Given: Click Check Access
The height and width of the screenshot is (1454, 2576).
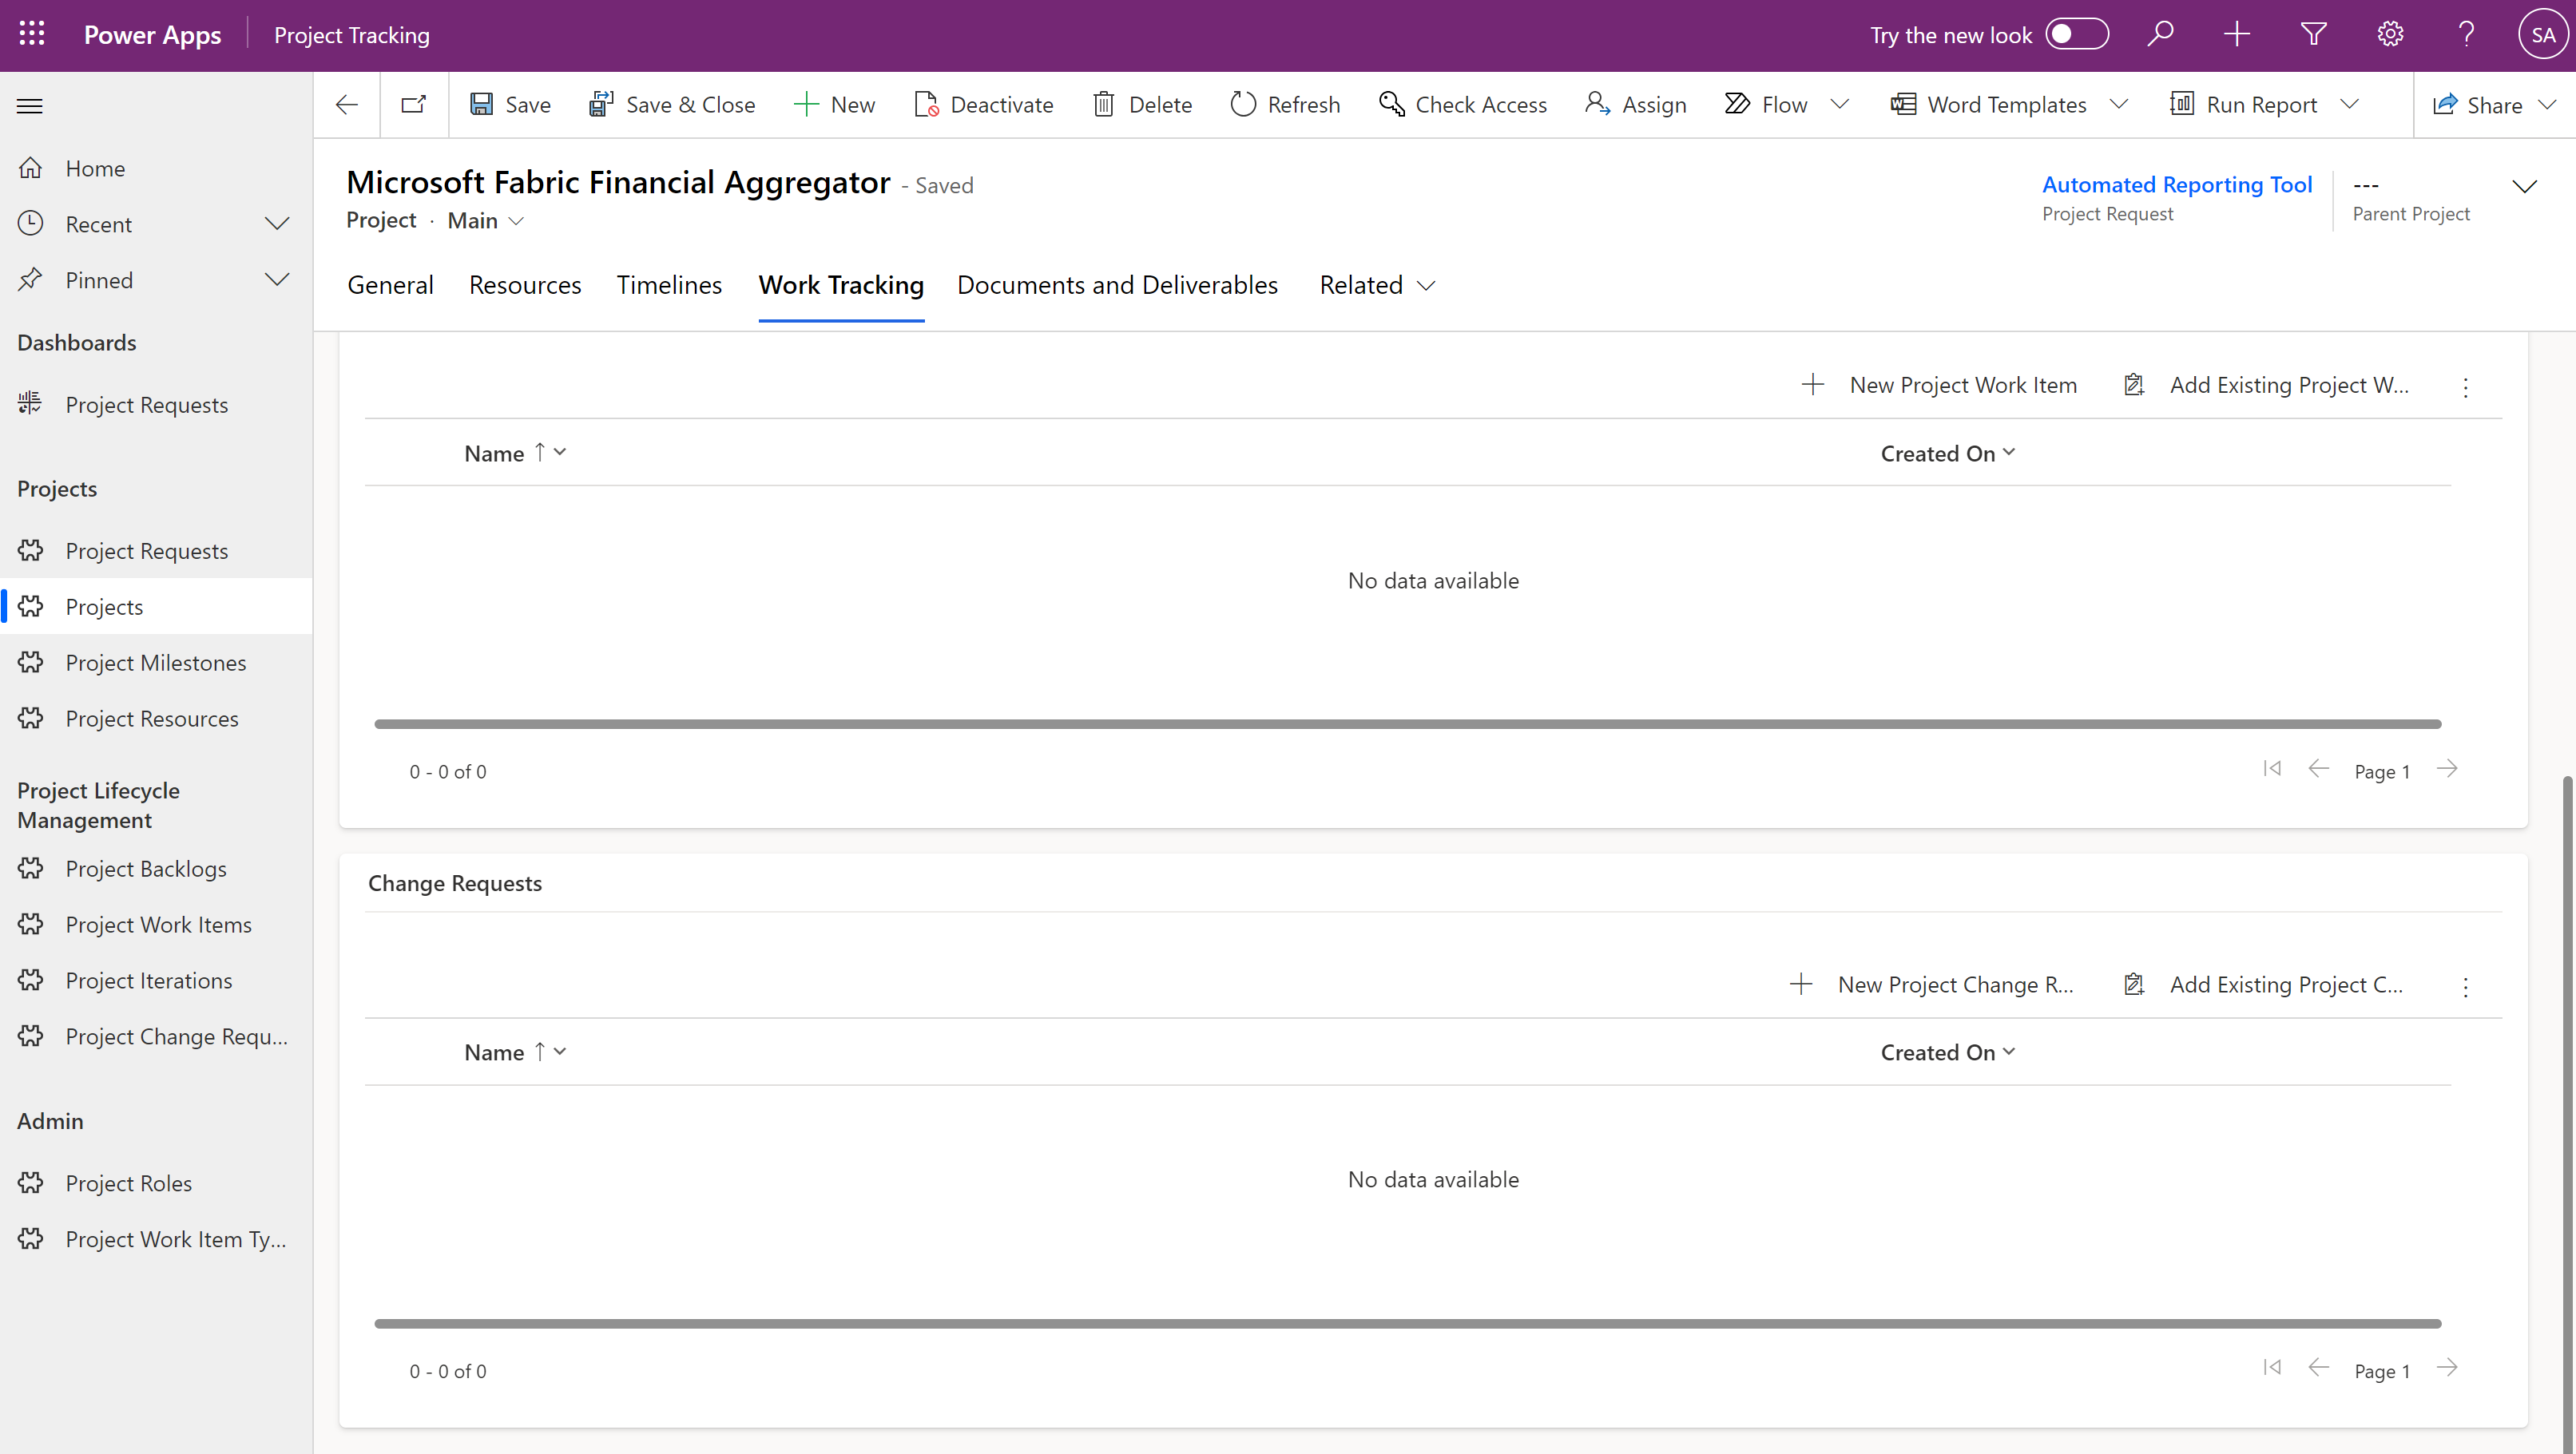Looking at the screenshot, I should [1462, 105].
